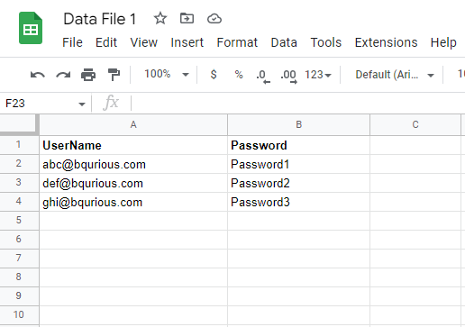Check the cloud document status icon
The image size is (465, 327).
point(214,19)
